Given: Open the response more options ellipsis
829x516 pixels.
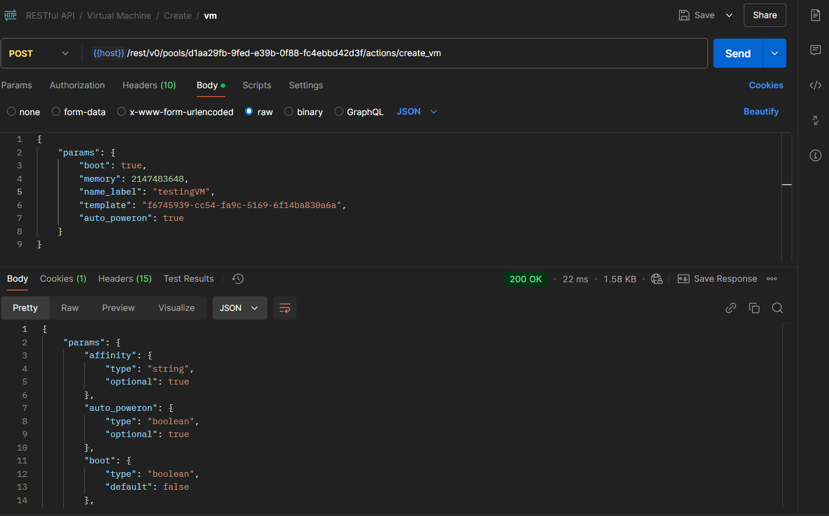Looking at the screenshot, I should 772,279.
